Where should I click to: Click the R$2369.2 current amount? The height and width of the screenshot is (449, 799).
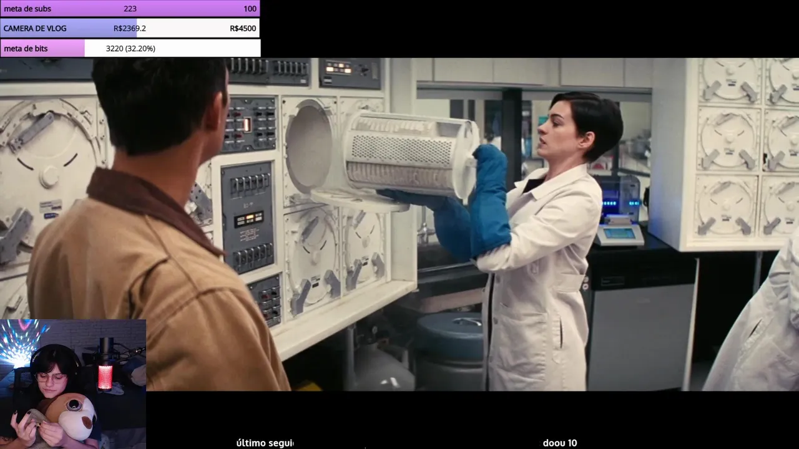coord(130,28)
